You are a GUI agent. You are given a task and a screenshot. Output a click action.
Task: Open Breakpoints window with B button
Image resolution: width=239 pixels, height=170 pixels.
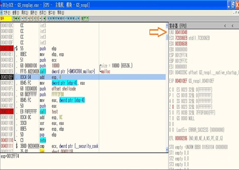click(x=71, y=19)
